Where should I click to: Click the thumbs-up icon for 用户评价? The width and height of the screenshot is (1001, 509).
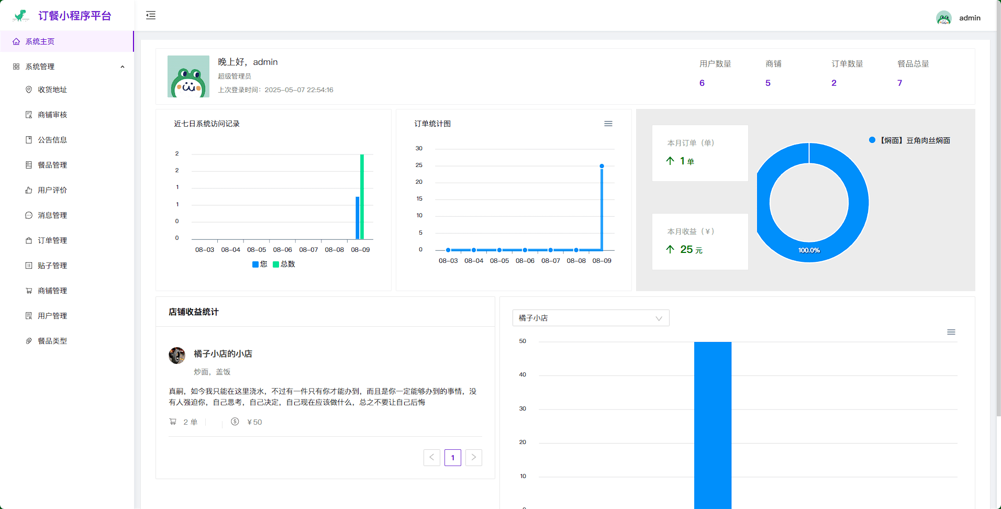click(x=29, y=190)
